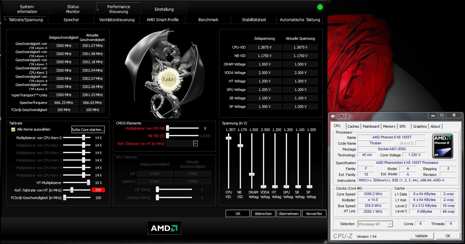The image size is (465, 244).
Task: Click OK button in AMD OverDrive
Action: coord(238,214)
